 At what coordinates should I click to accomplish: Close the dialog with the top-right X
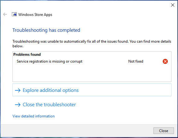(x=173, y=5)
